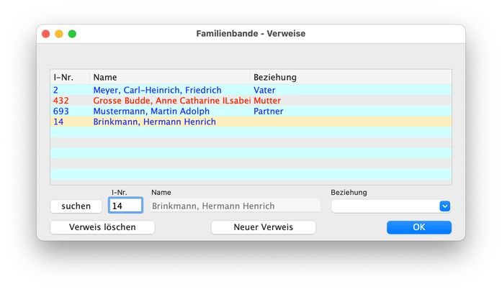The image size is (502, 289).
Task: Click the Partner relationship cell
Action: (x=268, y=111)
